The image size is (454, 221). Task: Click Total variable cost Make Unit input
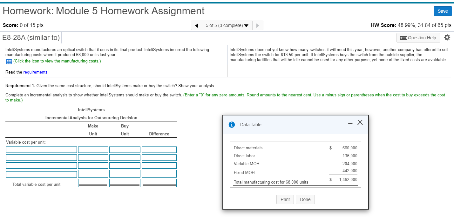(93, 182)
